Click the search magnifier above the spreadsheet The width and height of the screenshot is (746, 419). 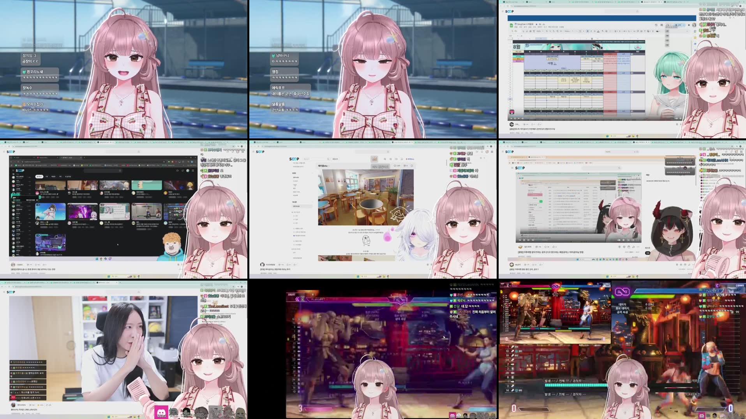(x=637, y=11)
